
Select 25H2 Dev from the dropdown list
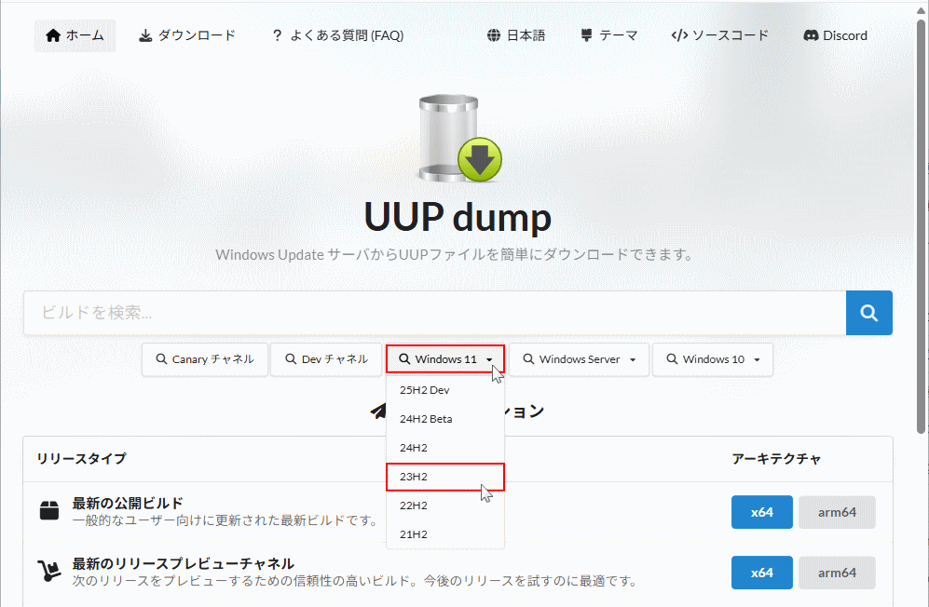(x=445, y=390)
